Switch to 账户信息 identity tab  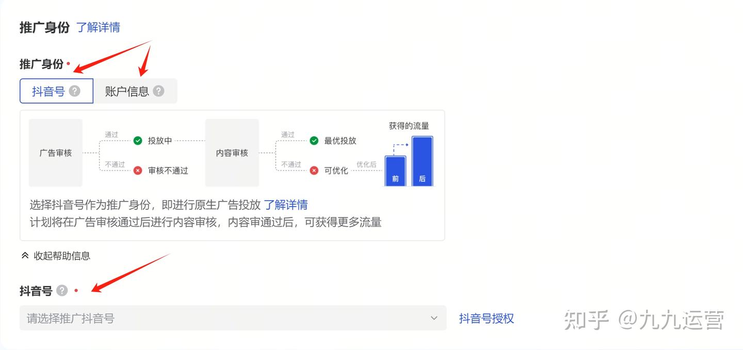pos(135,91)
